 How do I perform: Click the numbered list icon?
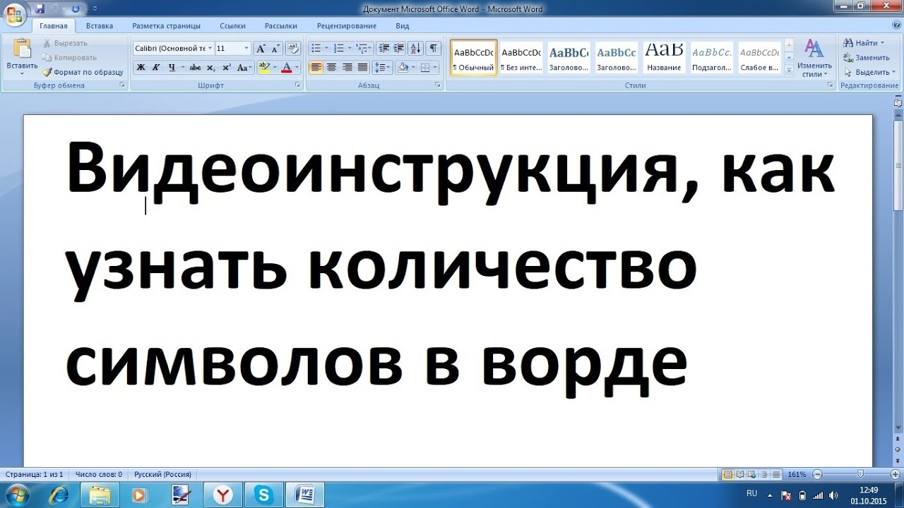338,49
